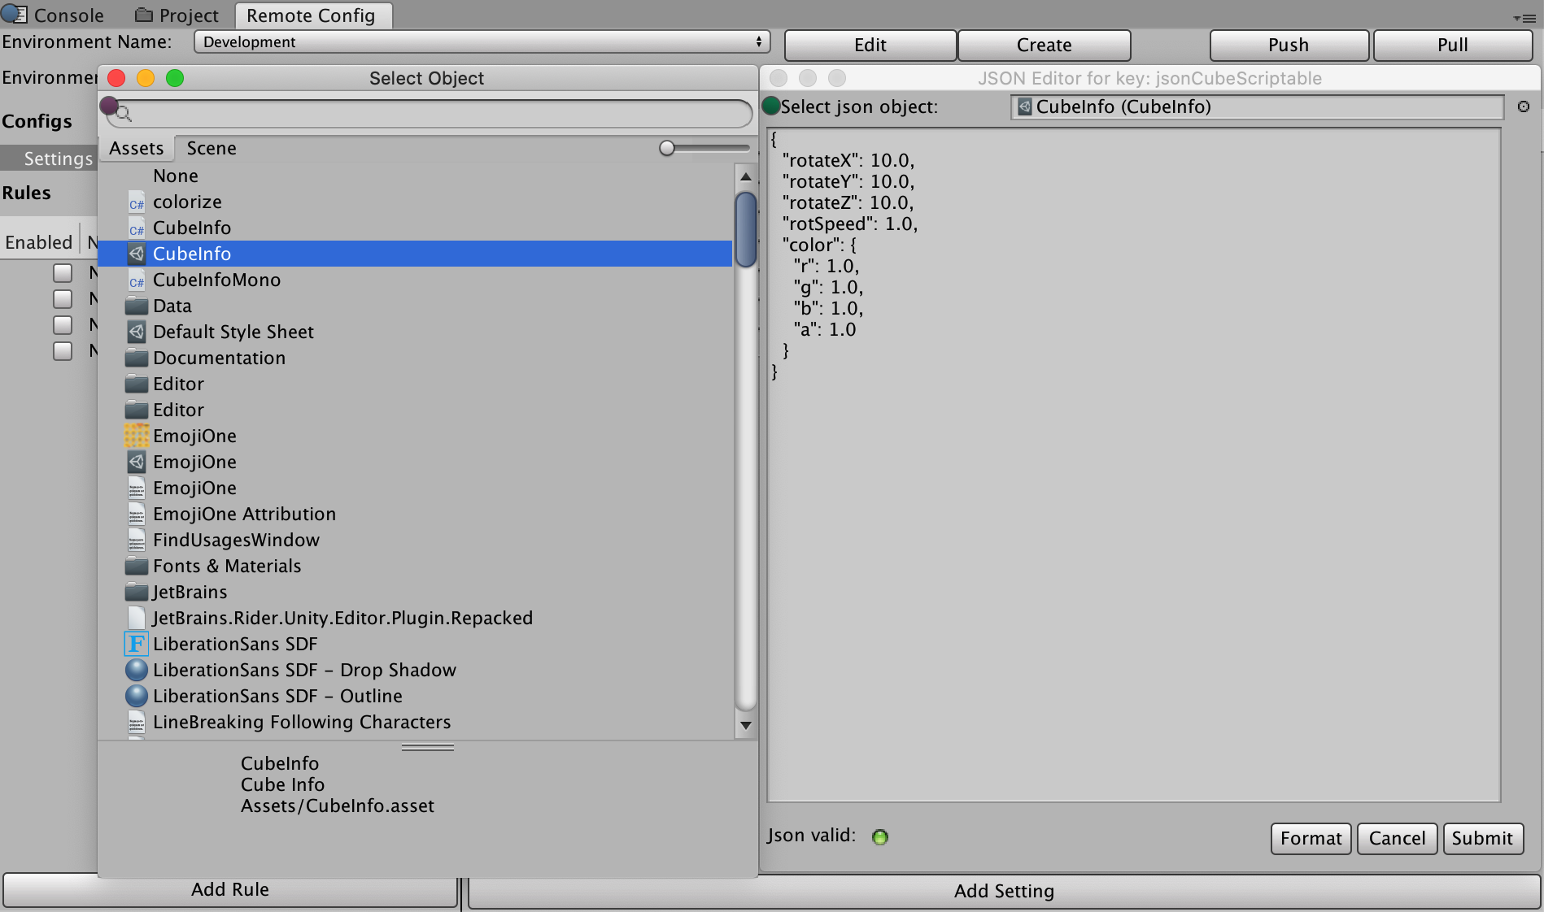Open the Select json object CubeInfo field
Image resolution: width=1544 pixels, height=912 pixels.
[x=1256, y=106]
